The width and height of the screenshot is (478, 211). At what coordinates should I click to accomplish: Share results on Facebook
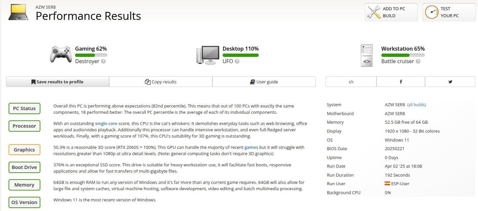pos(401,82)
